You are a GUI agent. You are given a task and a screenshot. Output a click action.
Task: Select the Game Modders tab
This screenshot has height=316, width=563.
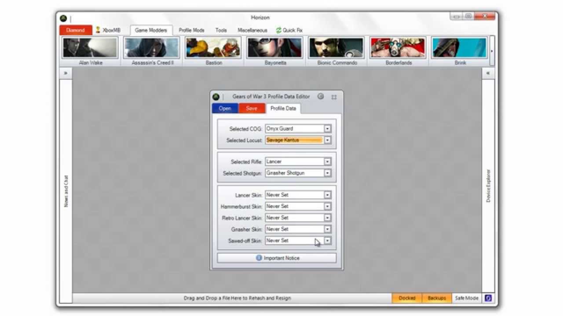tap(151, 30)
